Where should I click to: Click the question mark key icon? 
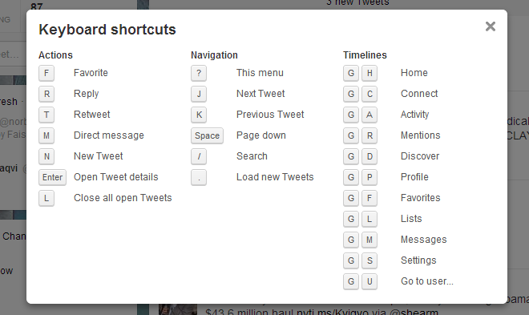pyautogui.click(x=199, y=73)
